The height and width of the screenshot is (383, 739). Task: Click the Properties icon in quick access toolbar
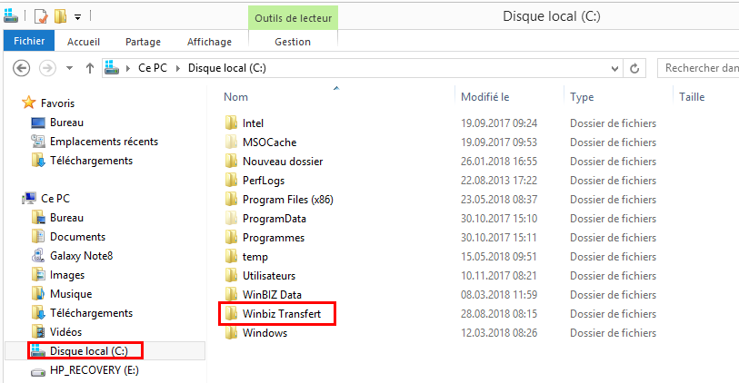(x=40, y=16)
